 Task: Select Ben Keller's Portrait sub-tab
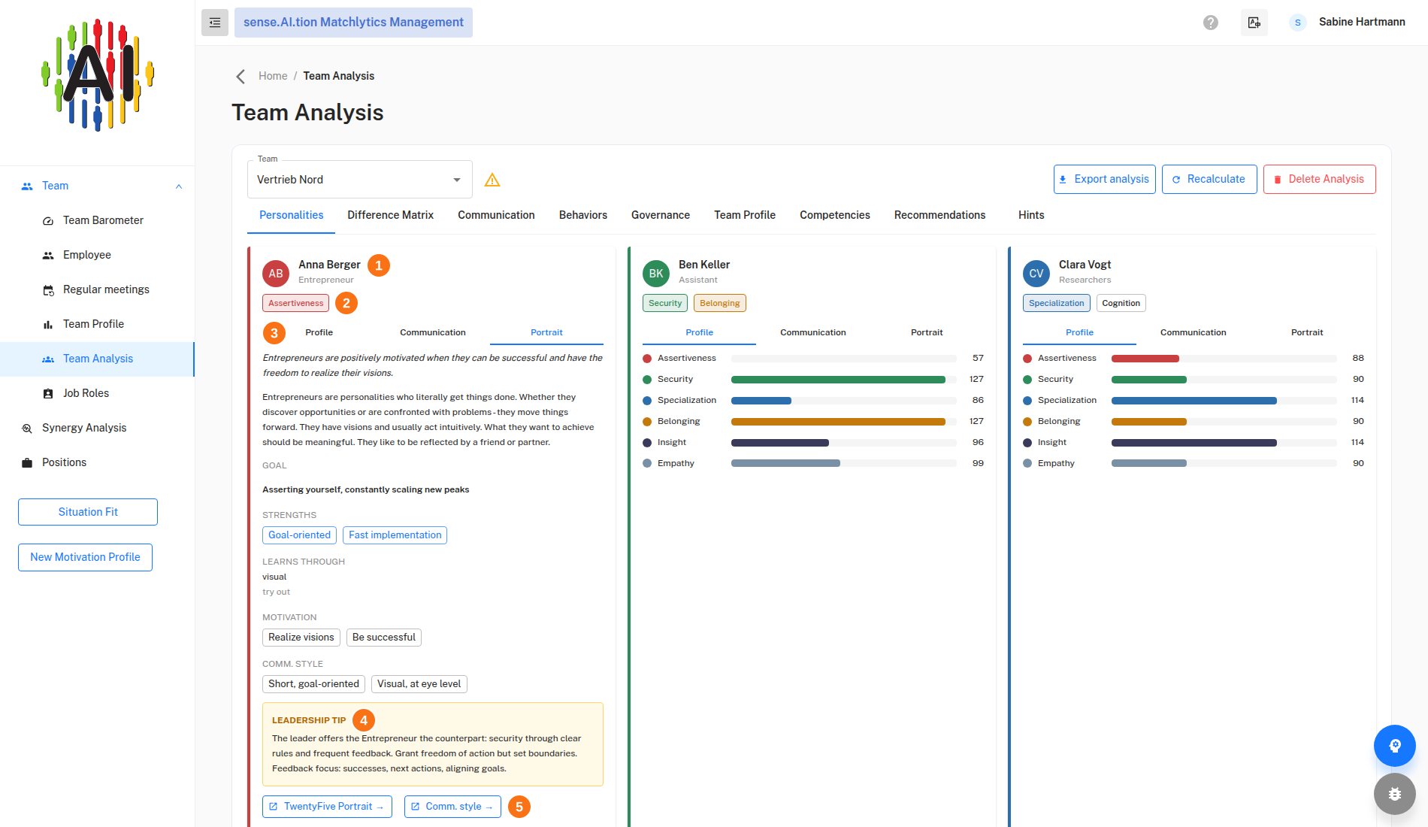coord(927,332)
